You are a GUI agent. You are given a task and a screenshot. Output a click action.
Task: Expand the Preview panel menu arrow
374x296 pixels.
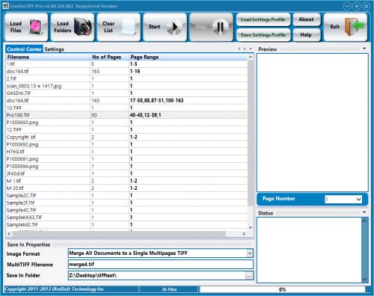tap(364, 49)
